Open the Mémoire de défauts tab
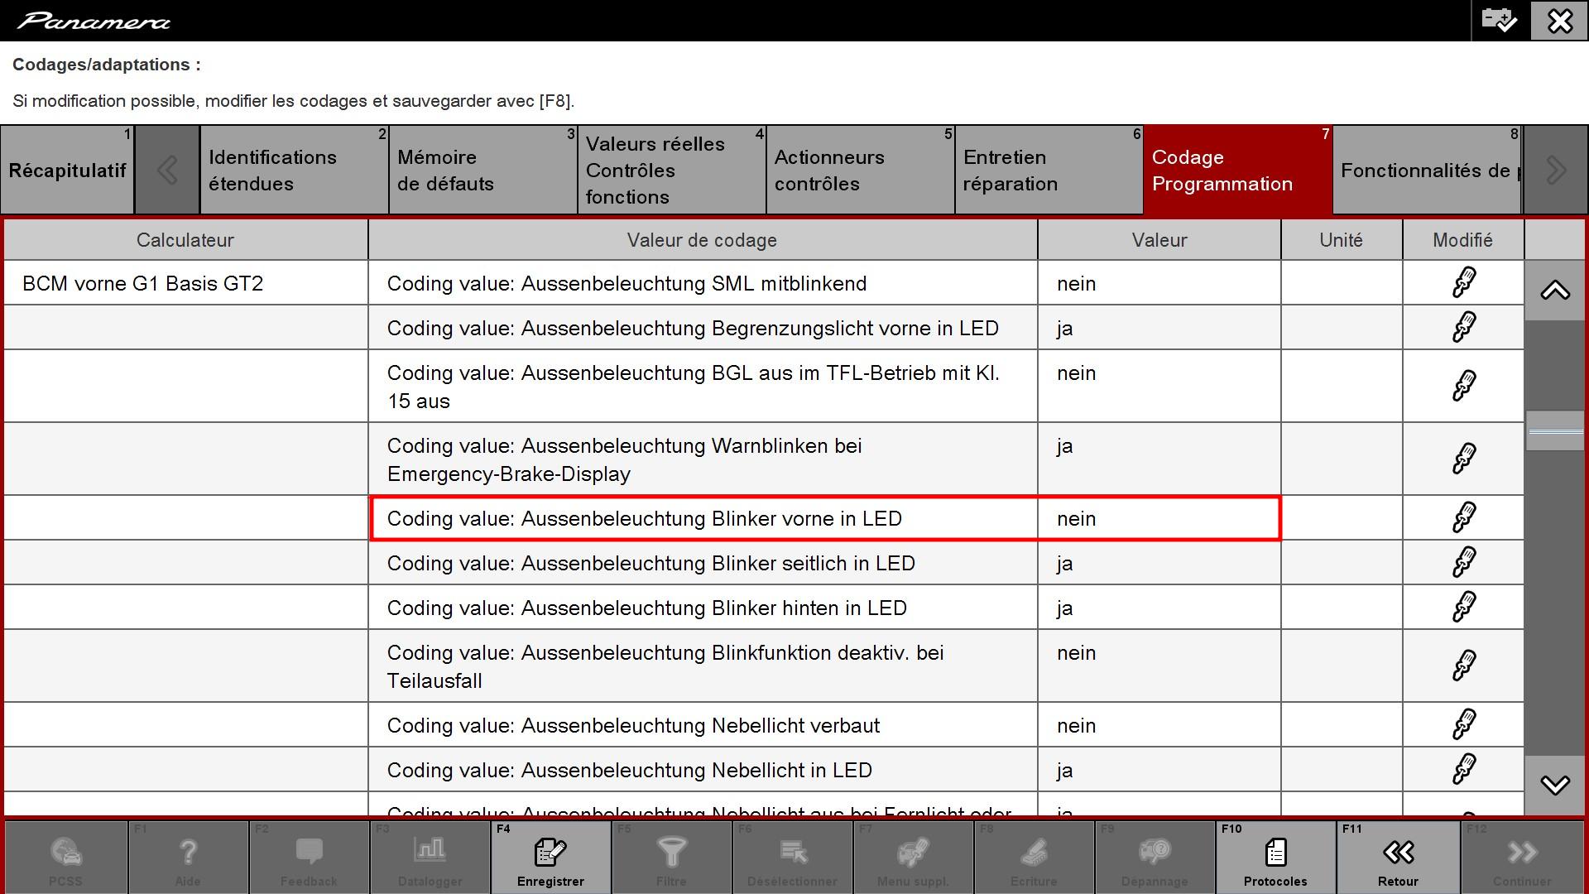The height and width of the screenshot is (894, 1589). point(482,171)
